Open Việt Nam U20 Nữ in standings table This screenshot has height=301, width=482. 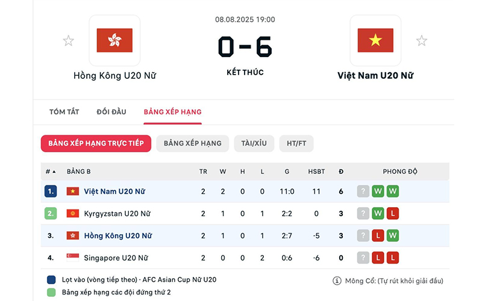[114, 191]
